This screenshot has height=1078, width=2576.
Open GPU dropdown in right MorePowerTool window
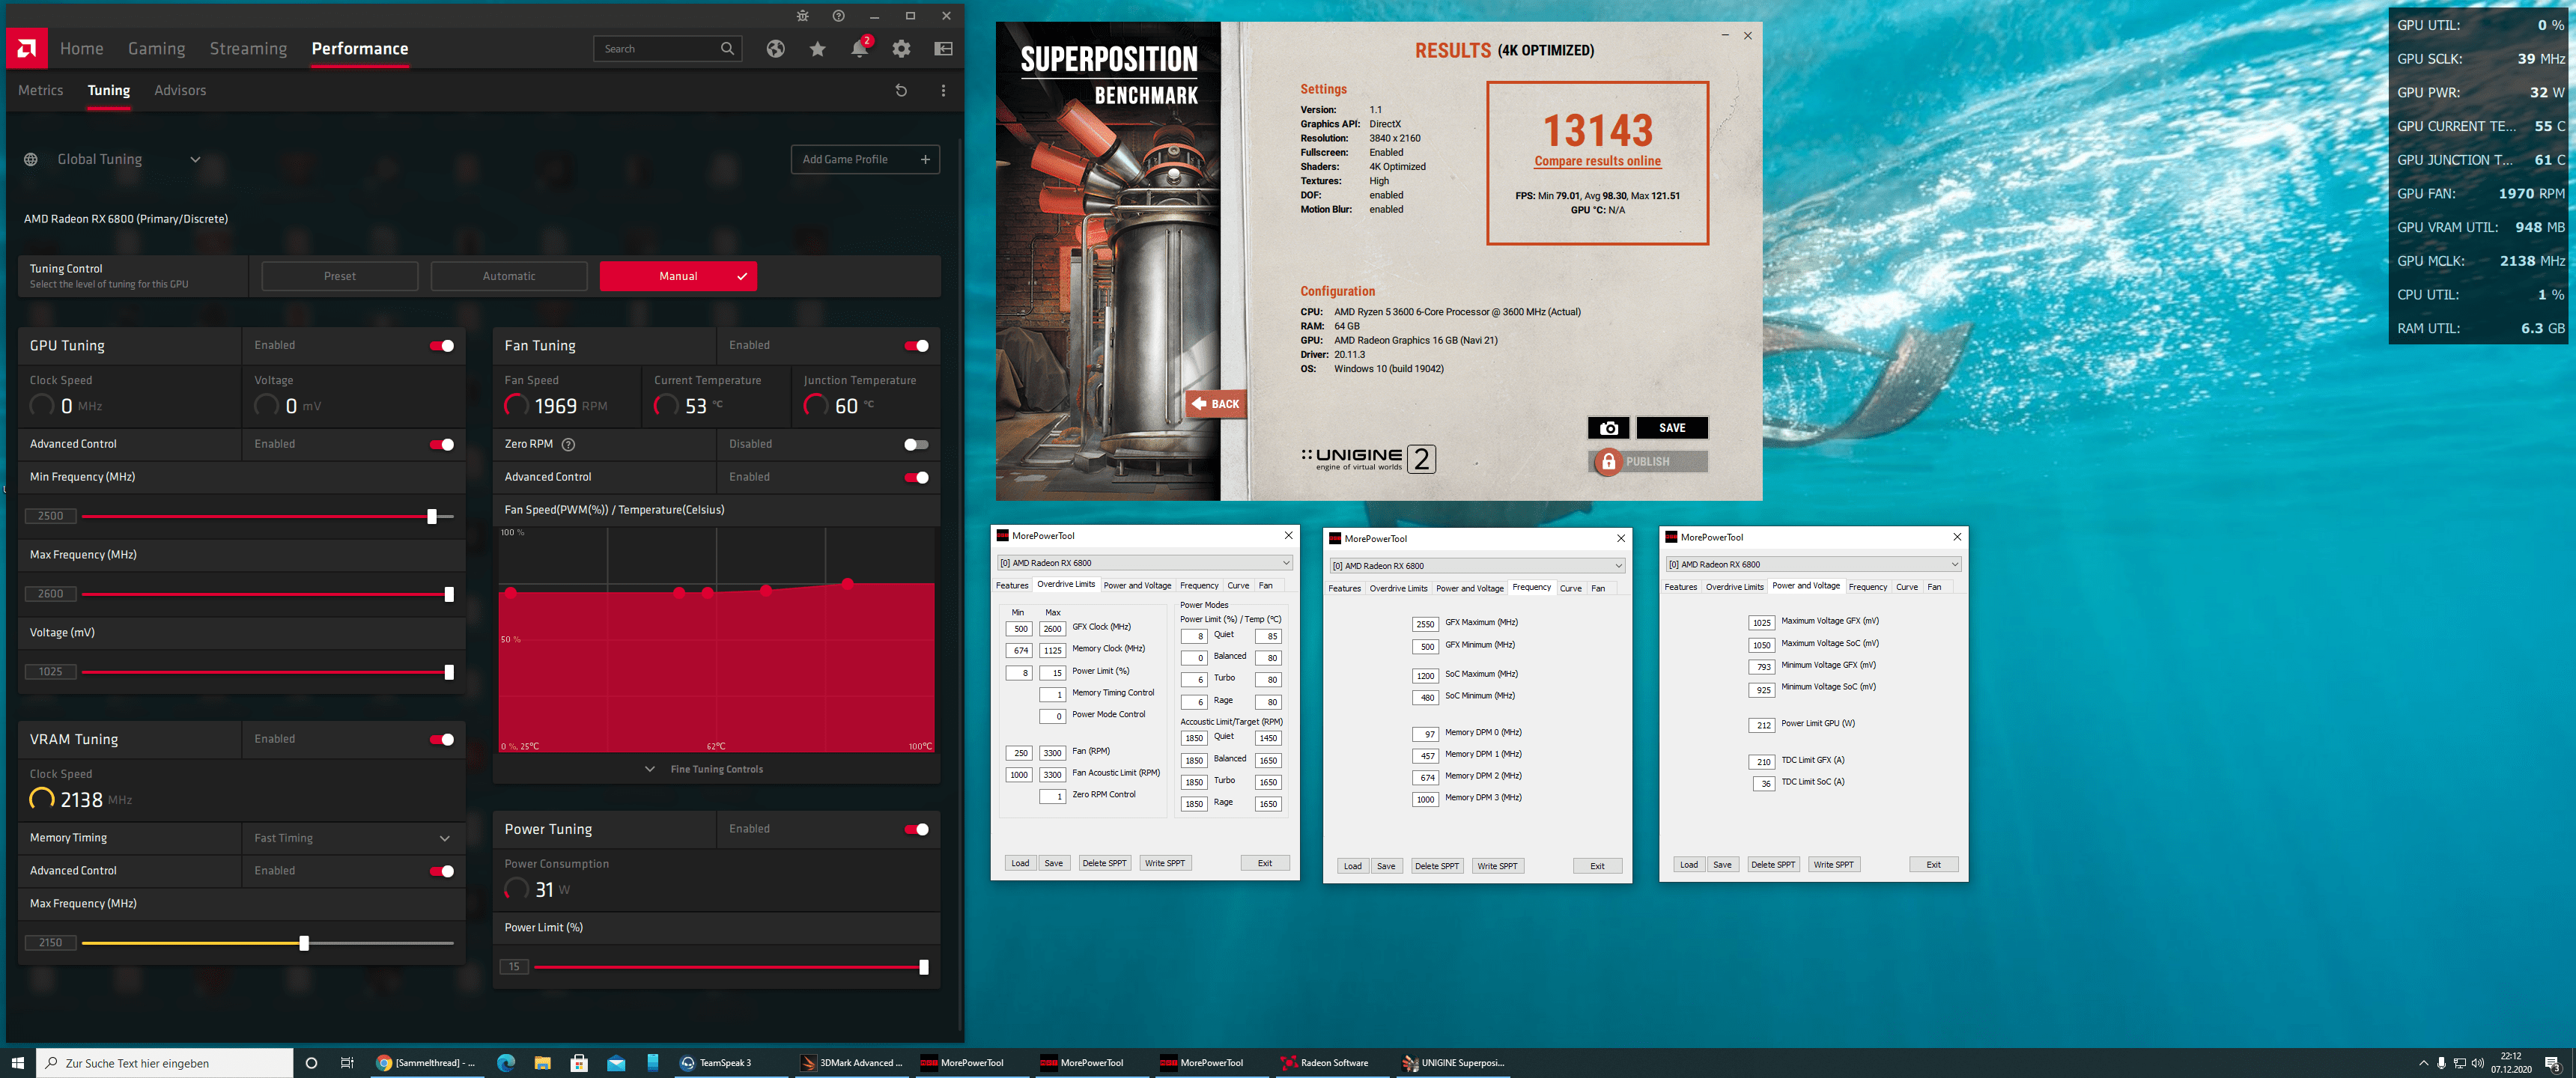[x=1814, y=564]
